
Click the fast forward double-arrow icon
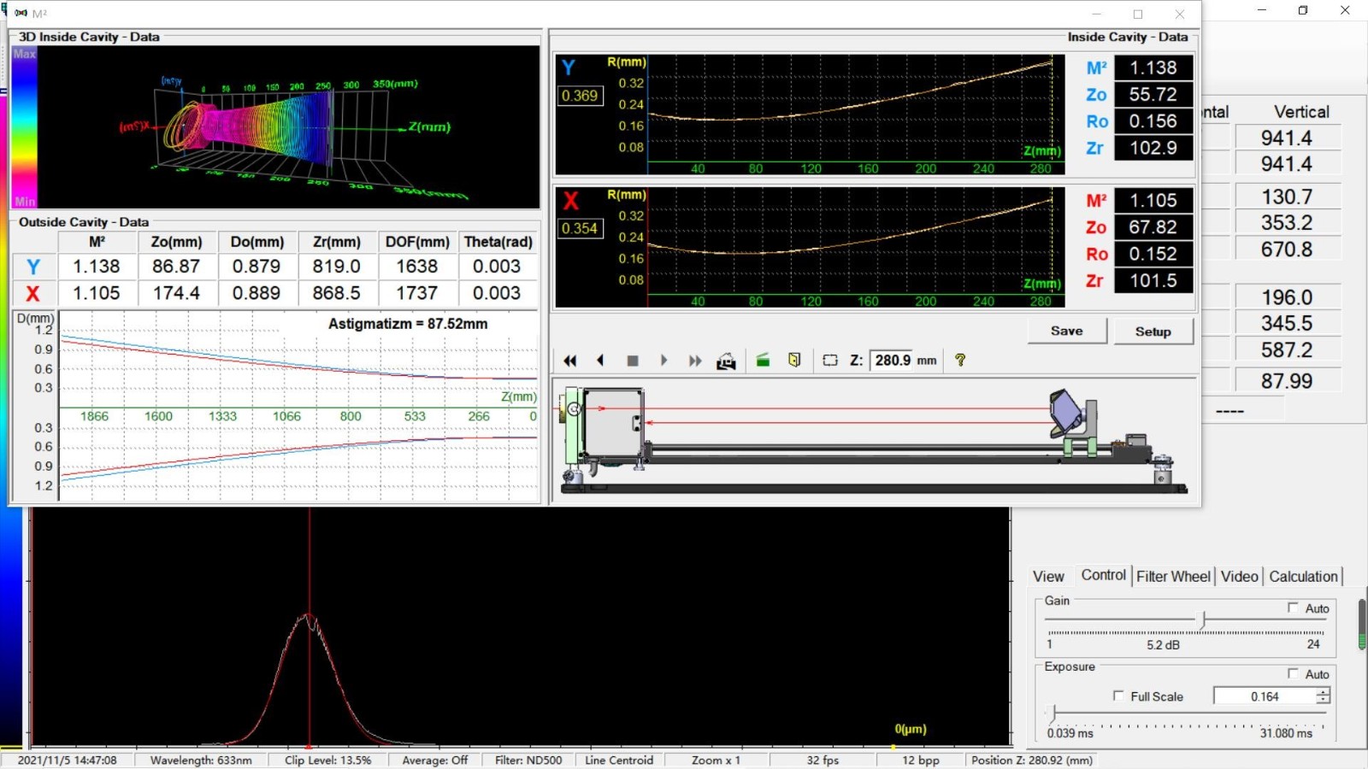[x=695, y=361]
